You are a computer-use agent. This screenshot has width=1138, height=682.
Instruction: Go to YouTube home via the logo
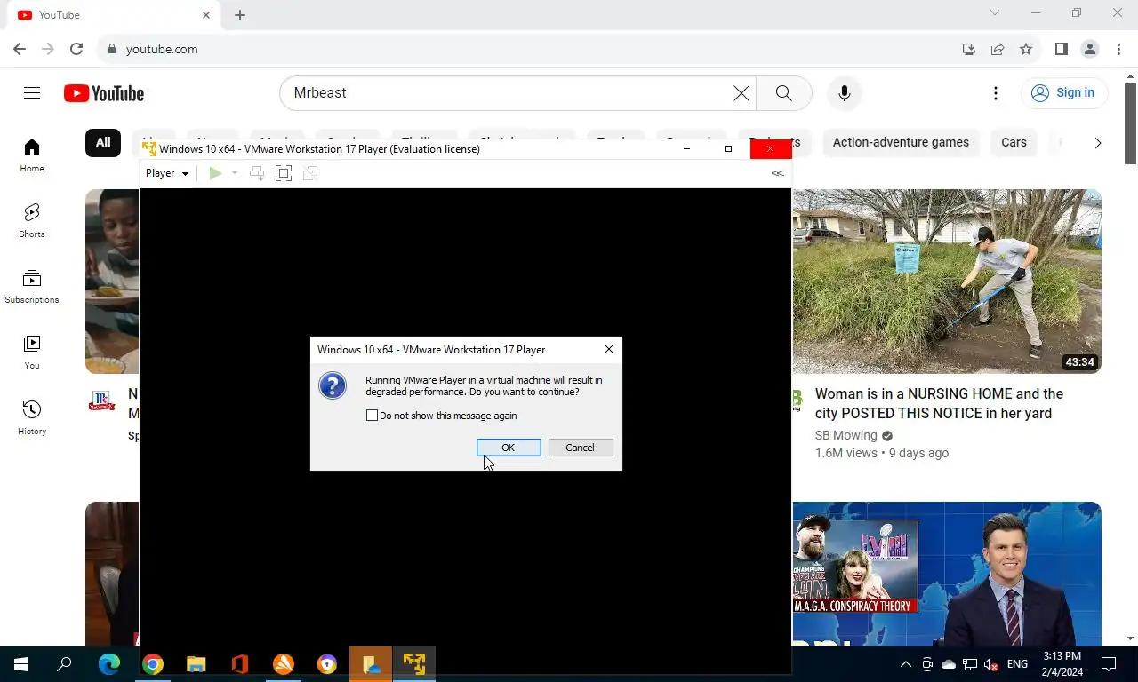coord(104,93)
